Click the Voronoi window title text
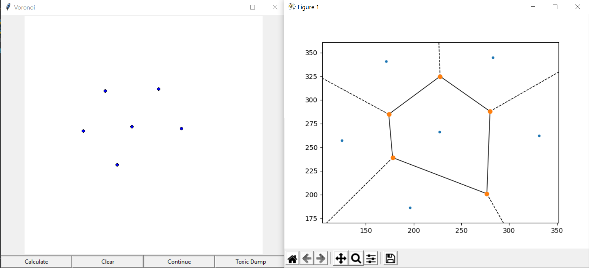The image size is (589, 268). (x=24, y=7)
